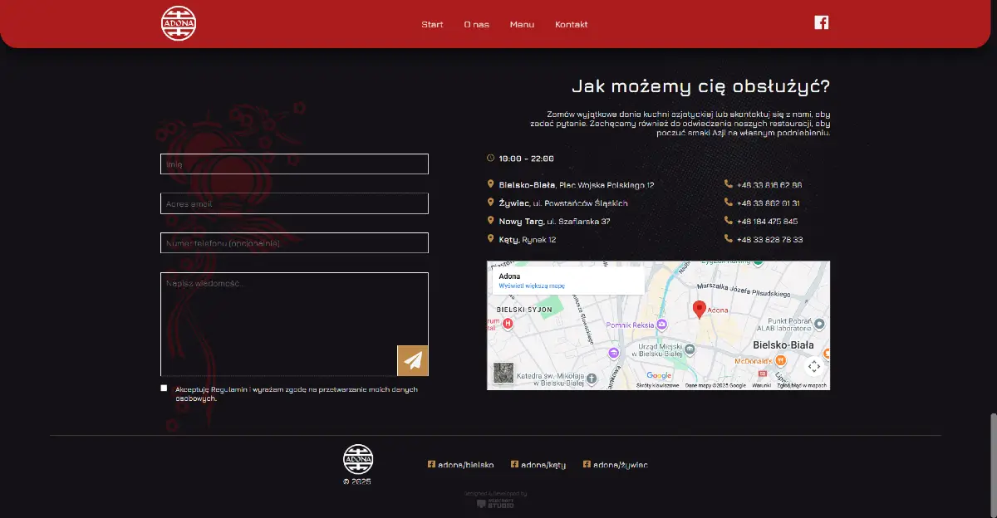Check the Akceptuję Regulamin consent checkbox
The height and width of the screenshot is (518, 997).
tap(164, 388)
